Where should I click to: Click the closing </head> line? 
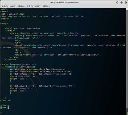point(5,19)
